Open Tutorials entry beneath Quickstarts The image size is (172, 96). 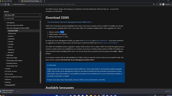tap(11, 42)
